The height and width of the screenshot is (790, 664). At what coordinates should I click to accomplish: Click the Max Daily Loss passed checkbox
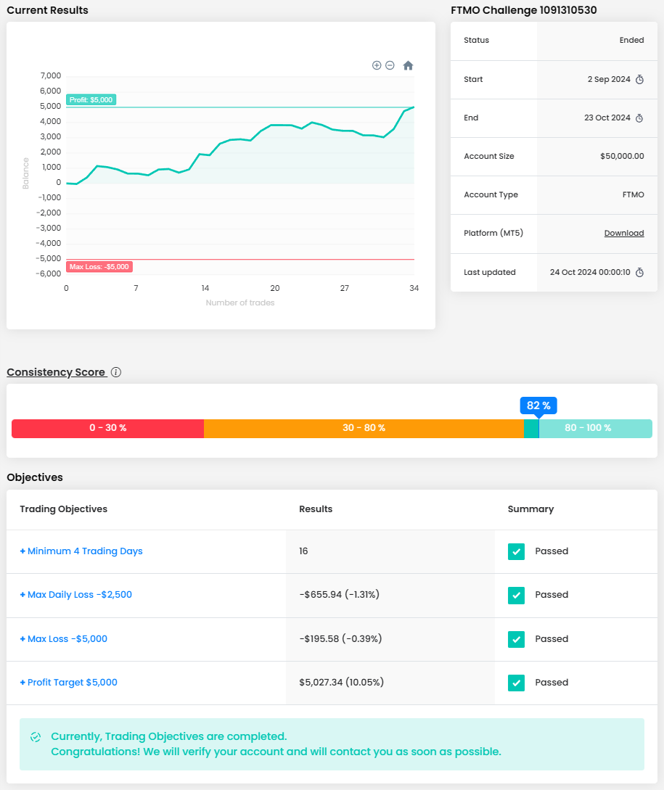(515, 595)
